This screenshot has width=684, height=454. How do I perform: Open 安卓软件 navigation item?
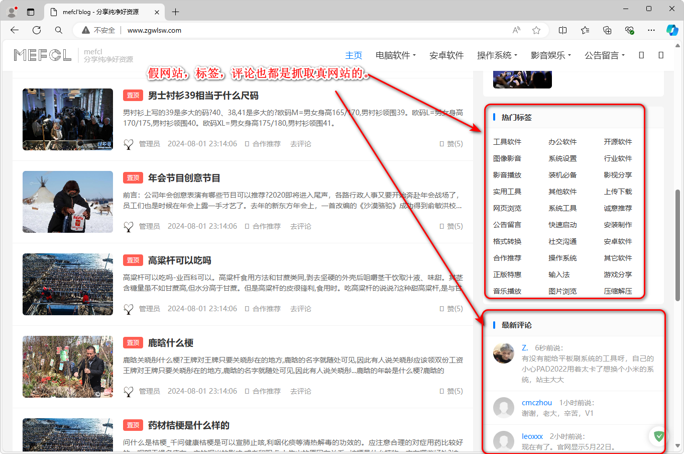(x=446, y=55)
